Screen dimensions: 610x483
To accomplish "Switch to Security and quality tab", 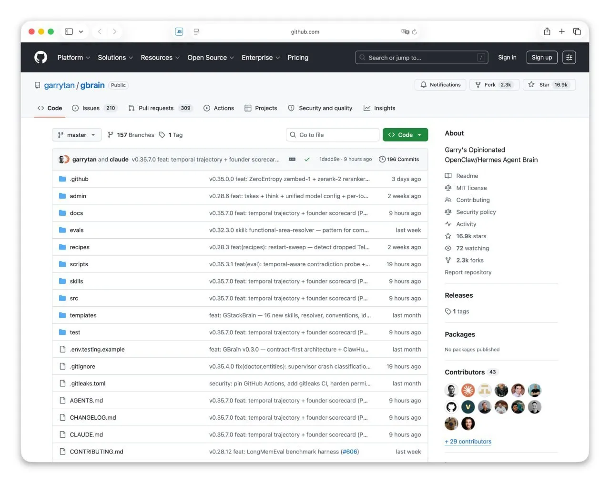I will [x=320, y=108].
